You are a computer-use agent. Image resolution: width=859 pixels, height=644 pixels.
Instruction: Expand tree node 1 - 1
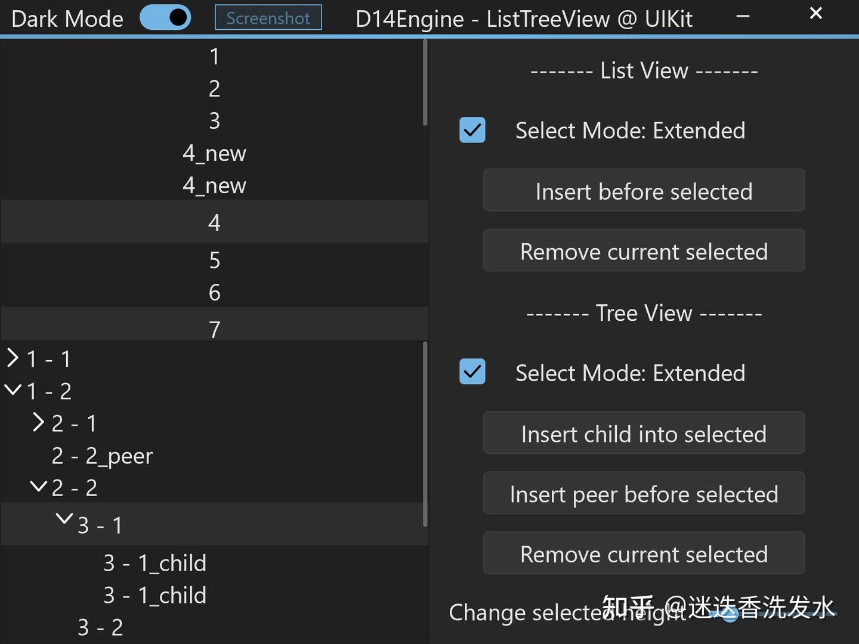(x=13, y=358)
